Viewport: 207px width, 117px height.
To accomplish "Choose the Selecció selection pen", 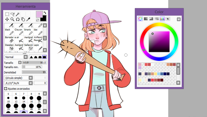I will (x=29, y=47).
